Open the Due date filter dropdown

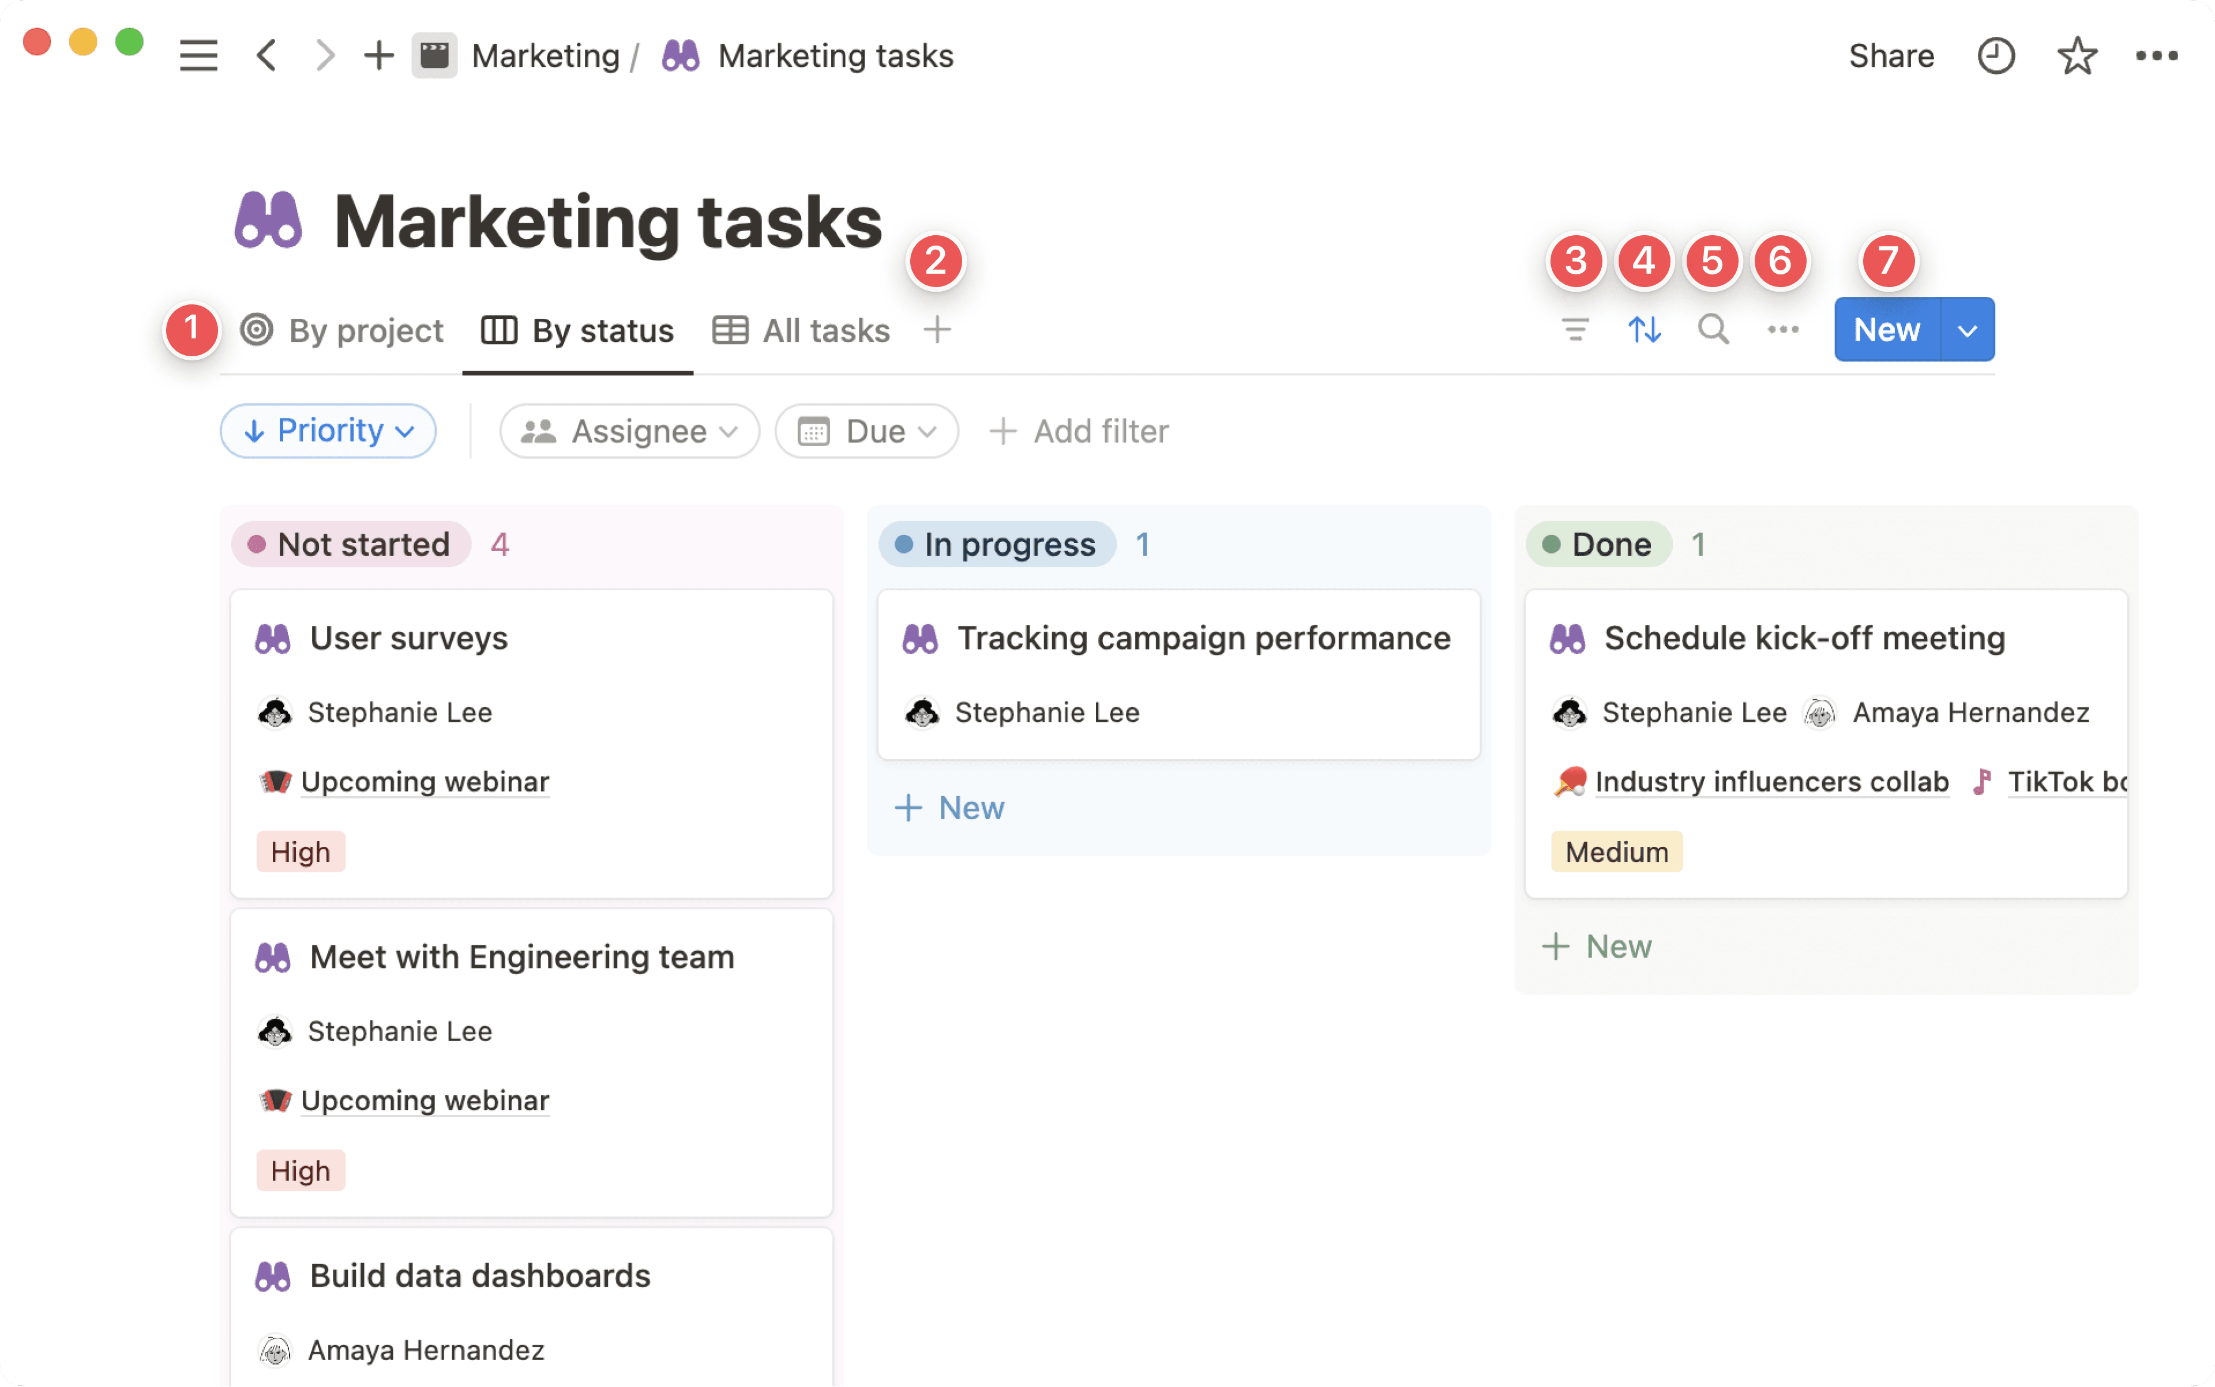pos(866,431)
